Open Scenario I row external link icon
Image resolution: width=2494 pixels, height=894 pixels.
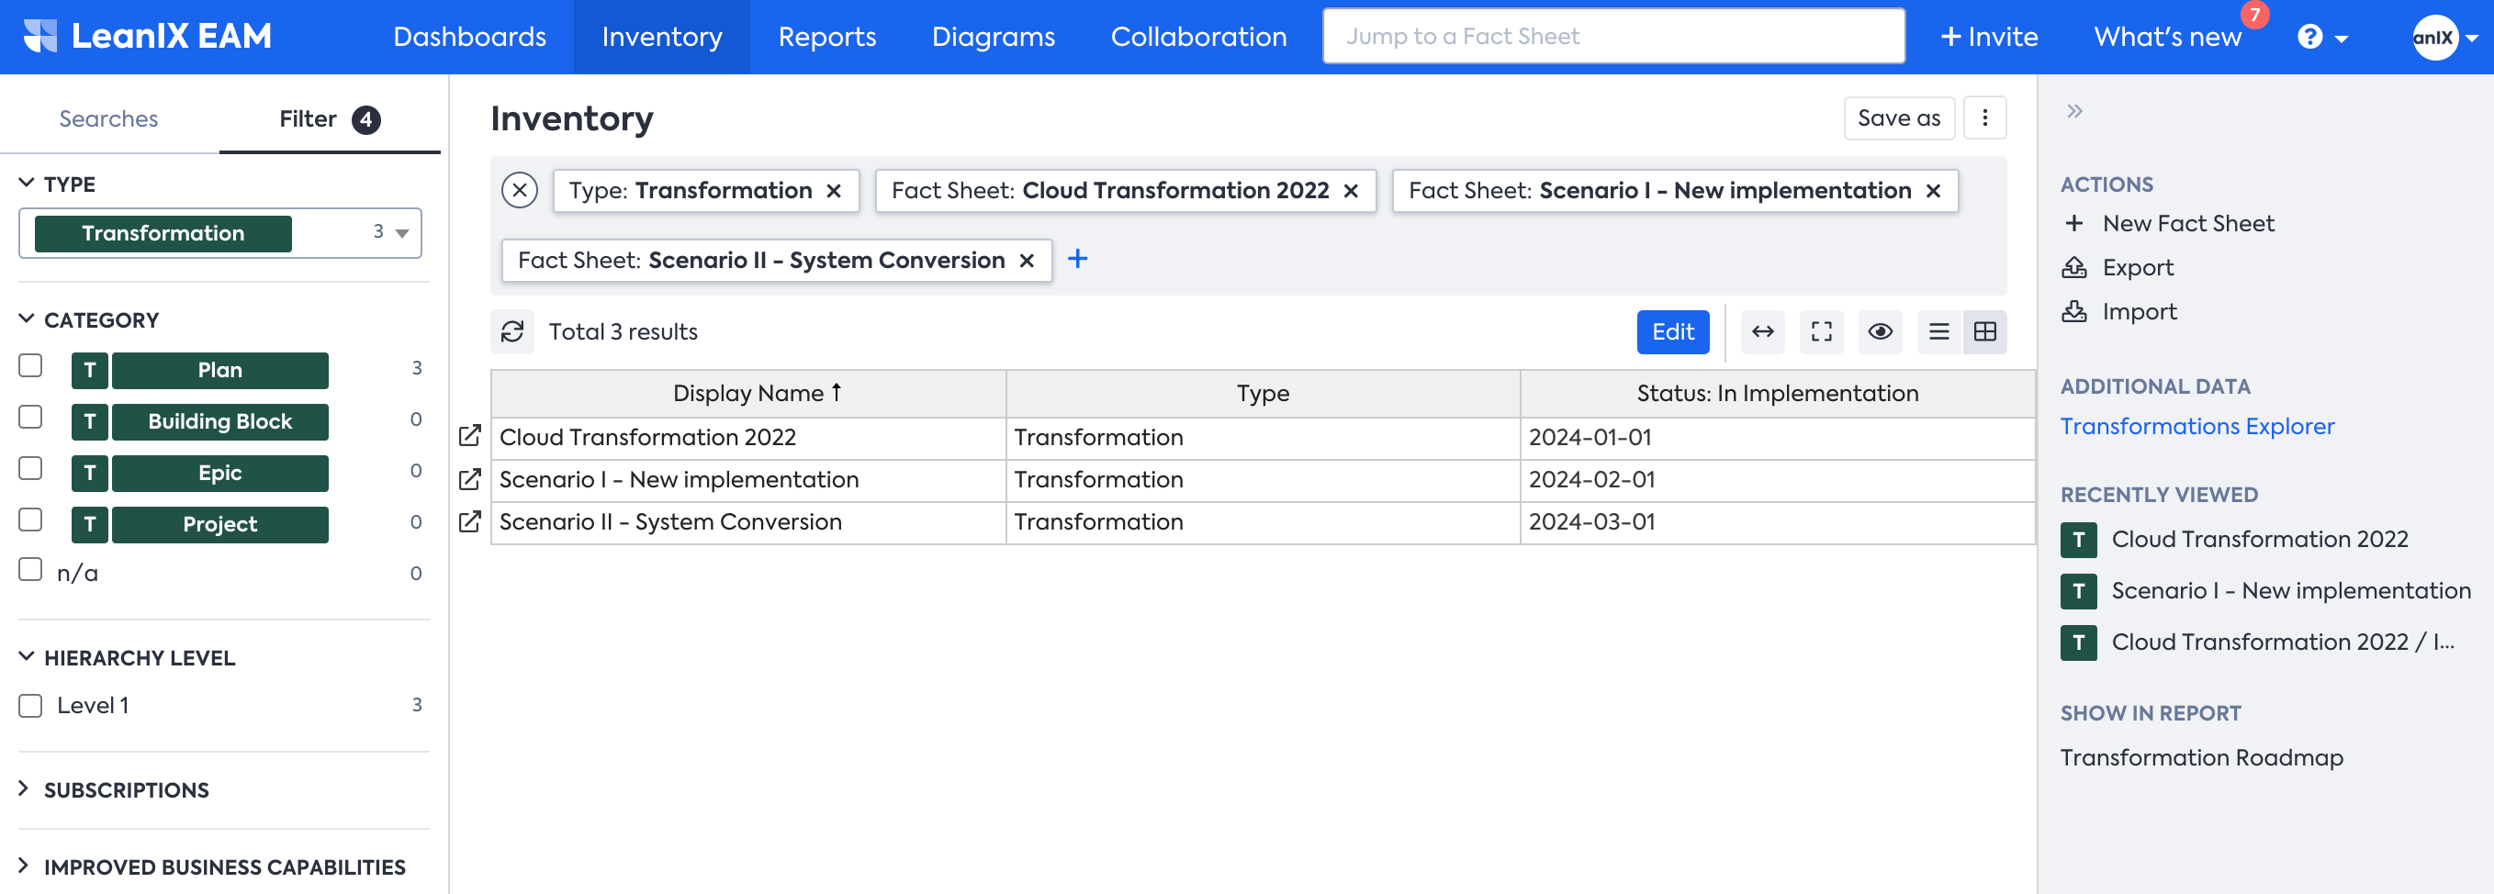tap(469, 479)
